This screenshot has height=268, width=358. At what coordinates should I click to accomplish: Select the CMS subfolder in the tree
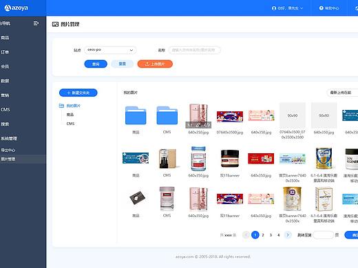click(70, 124)
